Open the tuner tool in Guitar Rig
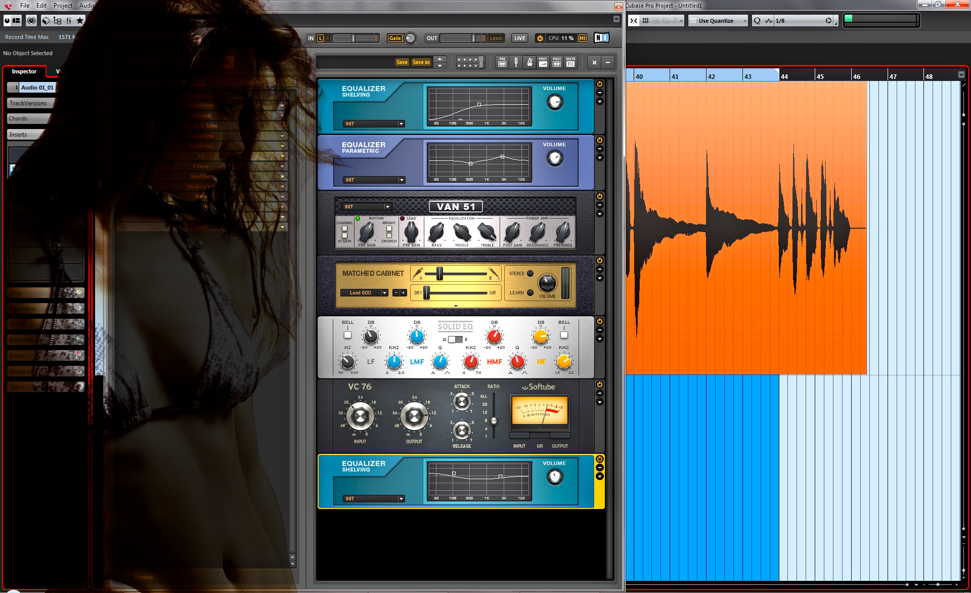The width and height of the screenshot is (971, 593). click(516, 62)
